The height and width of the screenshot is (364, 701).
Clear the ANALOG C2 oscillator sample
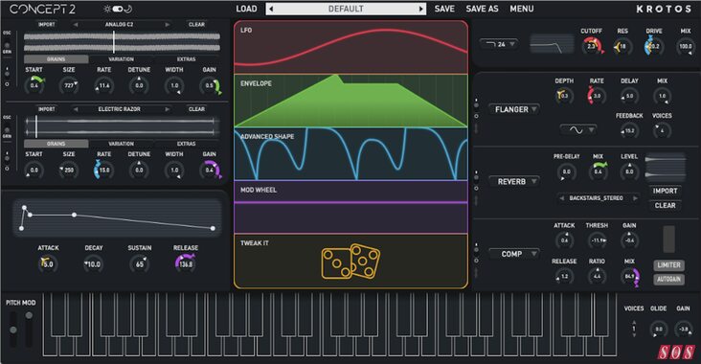pyautogui.click(x=196, y=25)
